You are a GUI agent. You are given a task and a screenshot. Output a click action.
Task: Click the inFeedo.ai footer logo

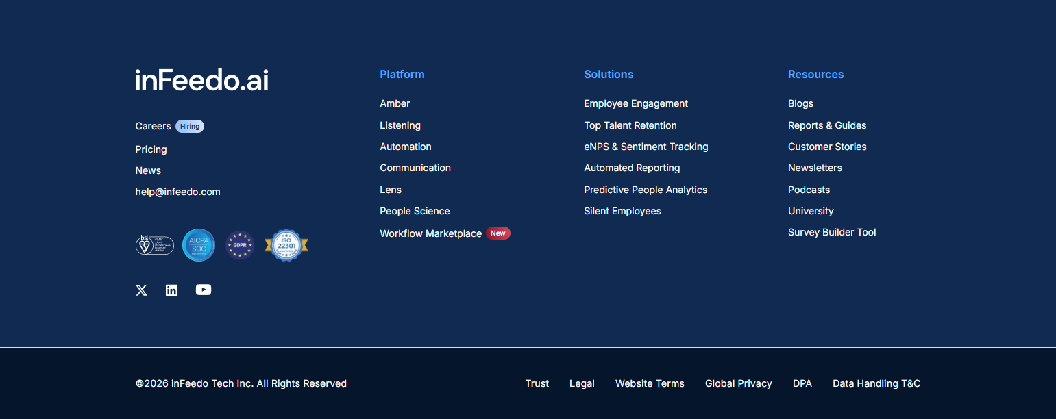click(x=201, y=80)
